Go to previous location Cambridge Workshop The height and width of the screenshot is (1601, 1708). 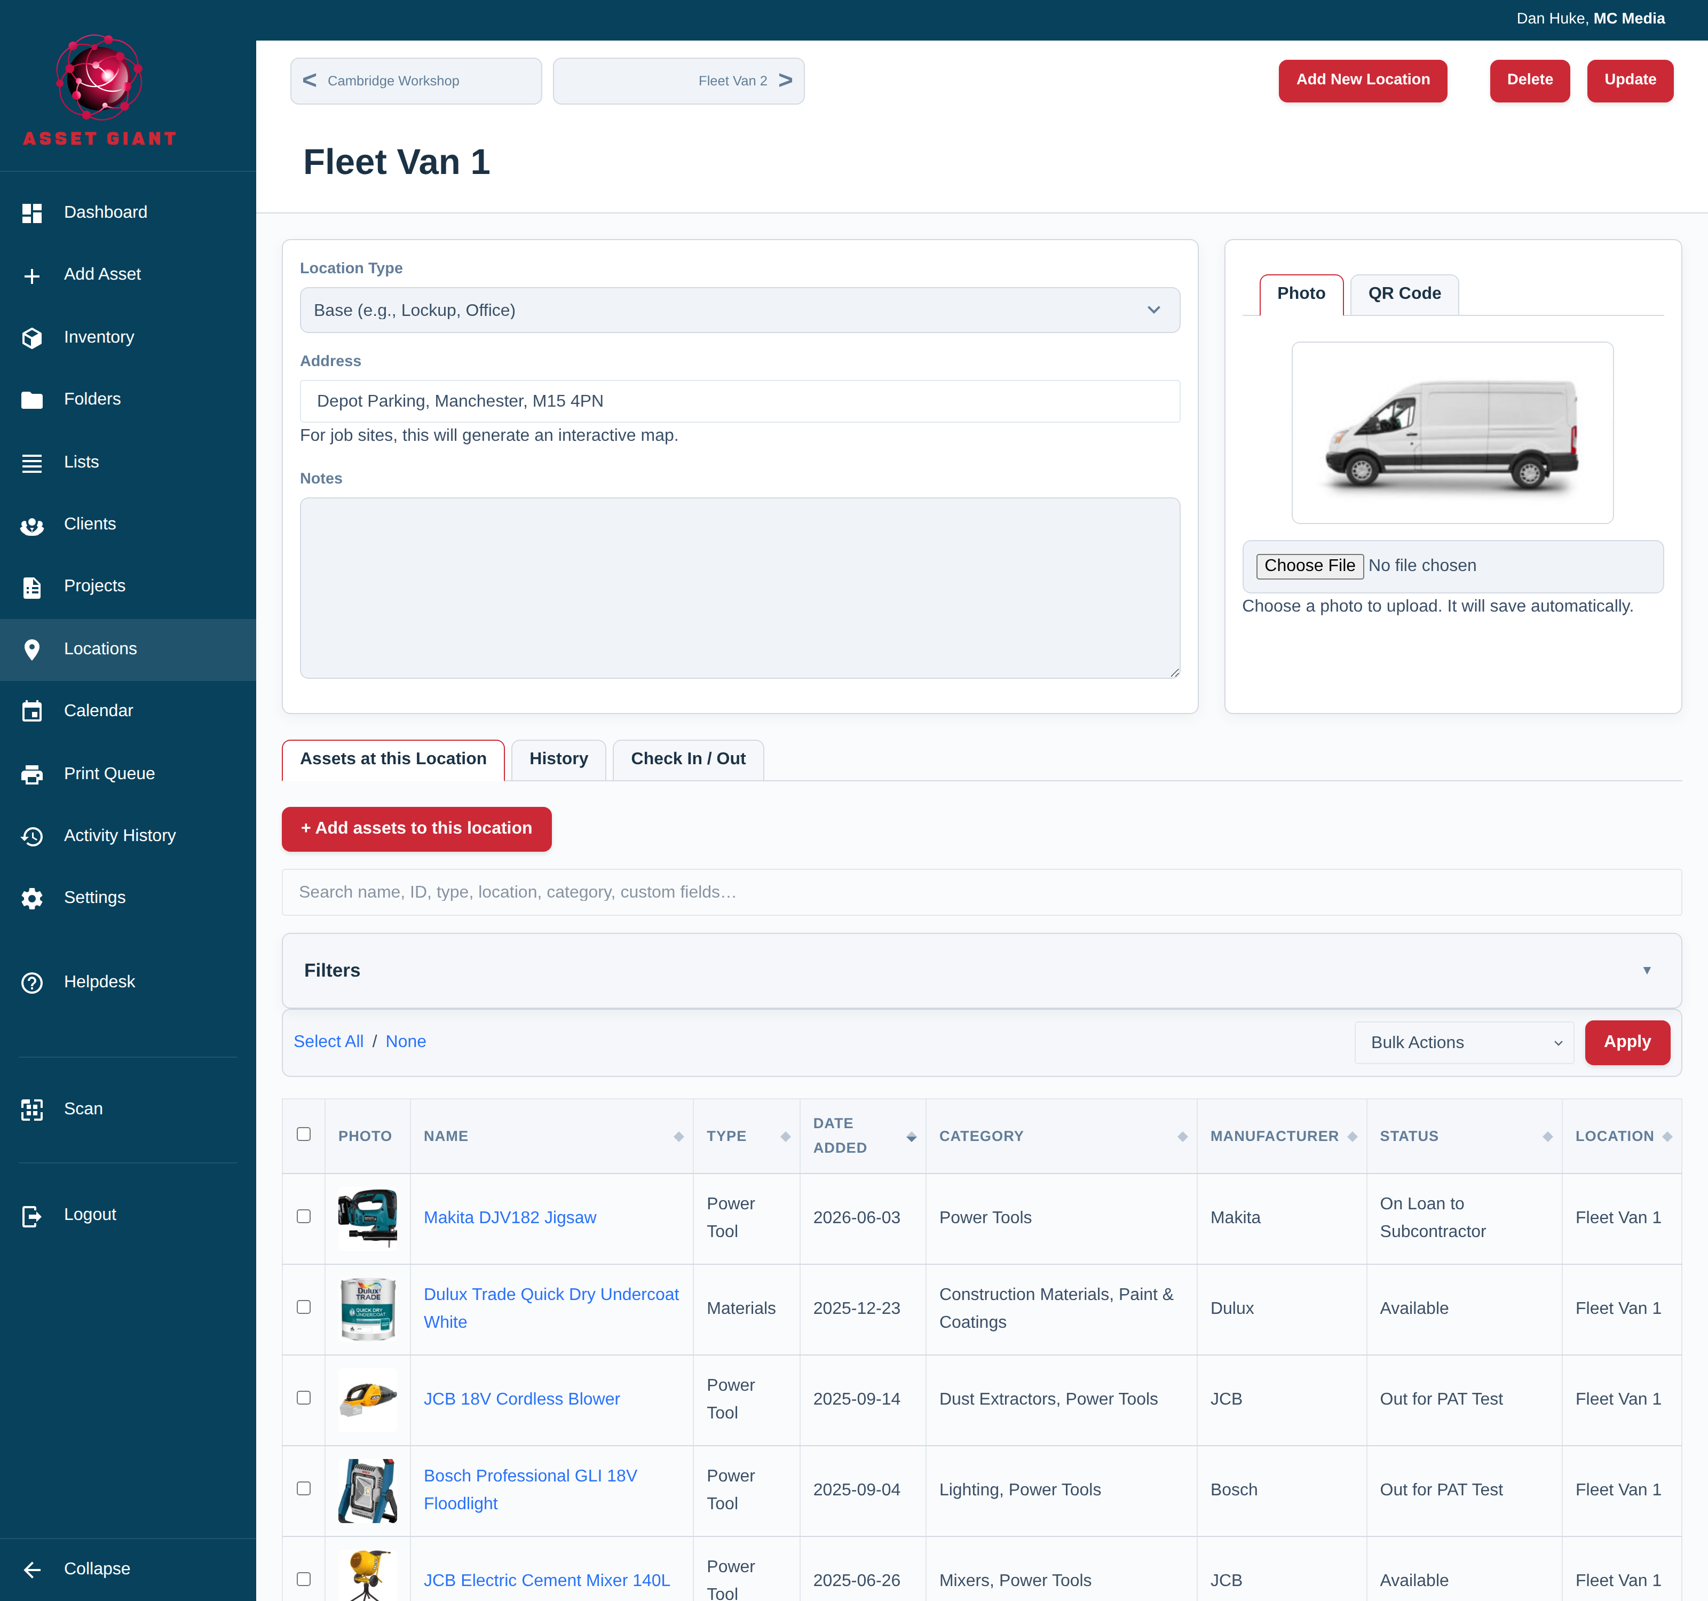416,81
